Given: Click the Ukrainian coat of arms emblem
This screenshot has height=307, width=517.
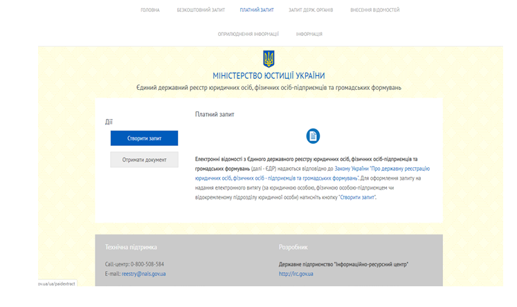Looking at the screenshot, I should pyautogui.click(x=269, y=59).
